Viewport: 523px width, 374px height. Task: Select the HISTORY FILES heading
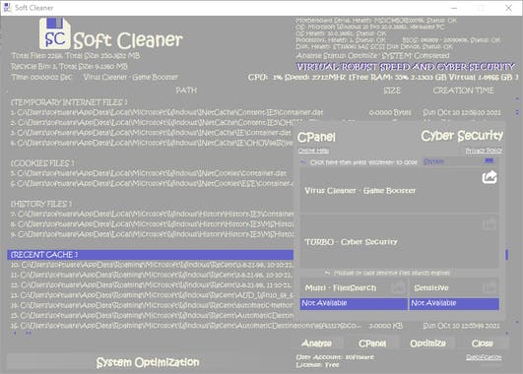(40, 204)
